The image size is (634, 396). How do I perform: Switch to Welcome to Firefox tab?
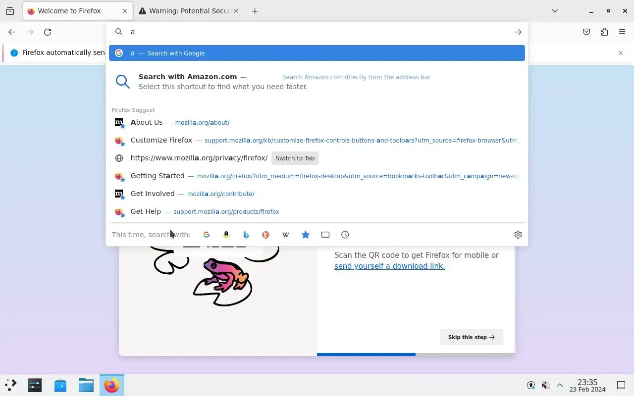pos(78,11)
